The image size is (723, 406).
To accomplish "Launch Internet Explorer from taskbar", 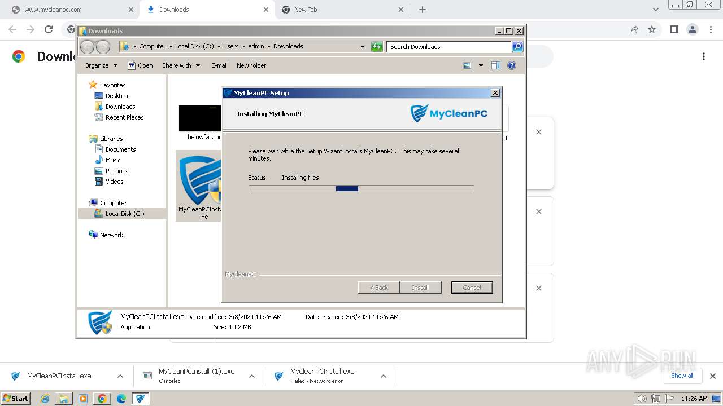I will pos(45,399).
